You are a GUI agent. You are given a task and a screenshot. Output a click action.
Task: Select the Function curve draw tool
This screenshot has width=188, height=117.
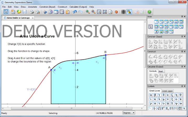click(171, 32)
